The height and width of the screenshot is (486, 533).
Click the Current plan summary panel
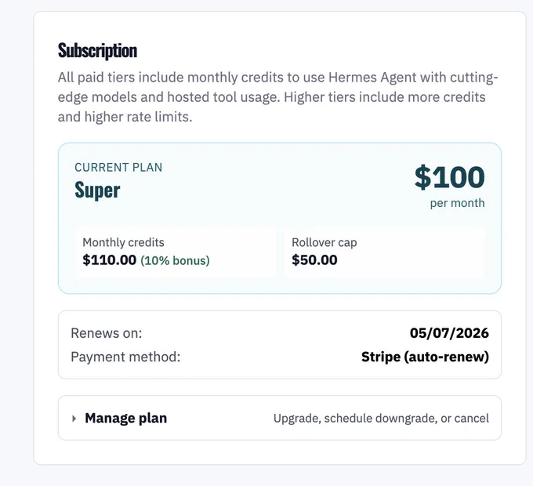(x=280, y=218)
